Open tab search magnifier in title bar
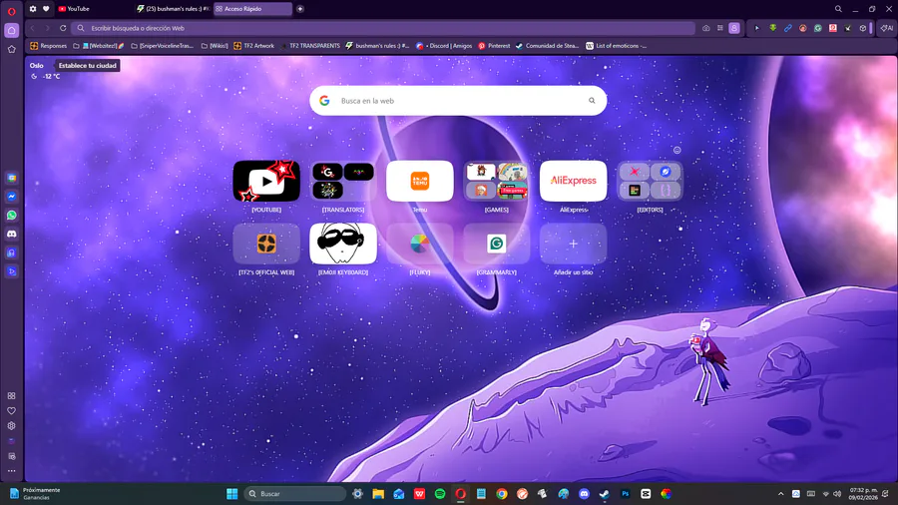 [x=838, y=9]
